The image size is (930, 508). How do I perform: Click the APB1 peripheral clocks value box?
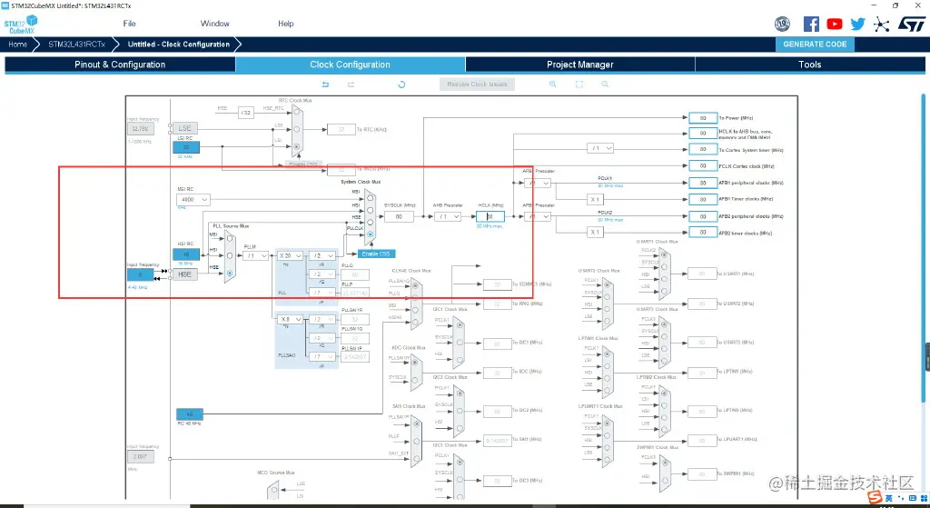(x=703, y=183)
